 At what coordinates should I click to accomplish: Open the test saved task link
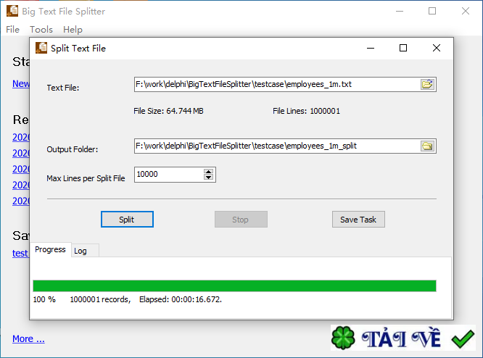20,253
